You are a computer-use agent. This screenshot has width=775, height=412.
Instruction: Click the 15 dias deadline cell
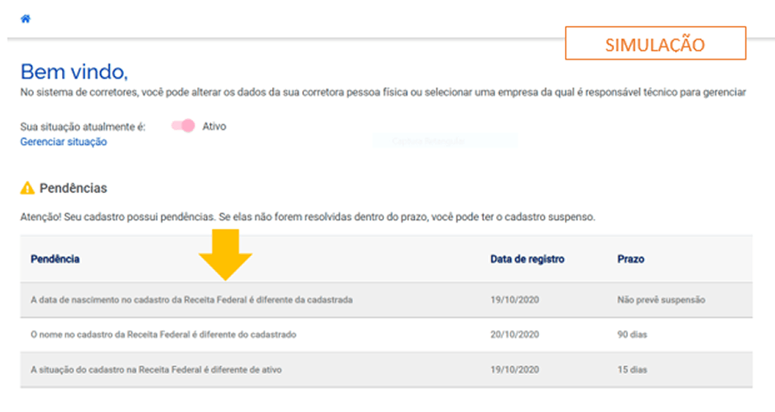tap(632, 370)
